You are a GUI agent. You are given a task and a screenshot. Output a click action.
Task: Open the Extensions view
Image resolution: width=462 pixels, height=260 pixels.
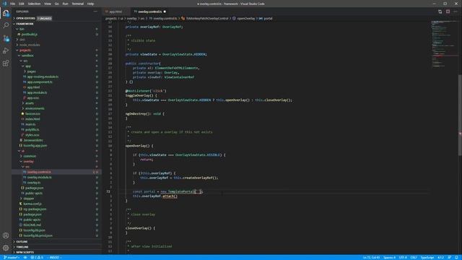(x=6, y=64)
